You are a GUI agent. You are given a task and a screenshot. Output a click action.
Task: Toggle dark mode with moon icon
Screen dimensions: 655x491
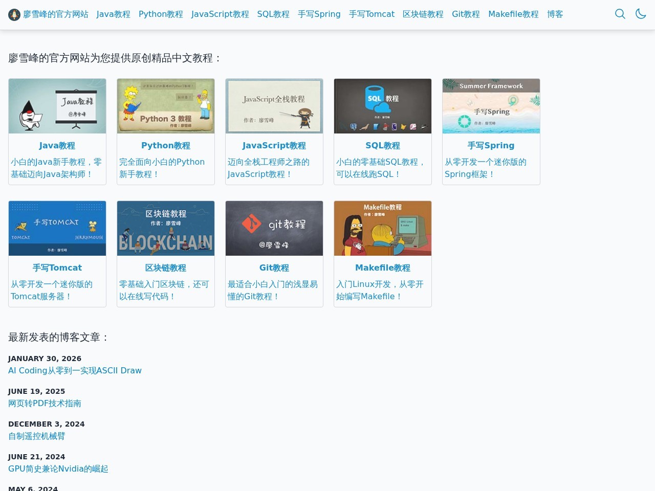coord(641,14)
